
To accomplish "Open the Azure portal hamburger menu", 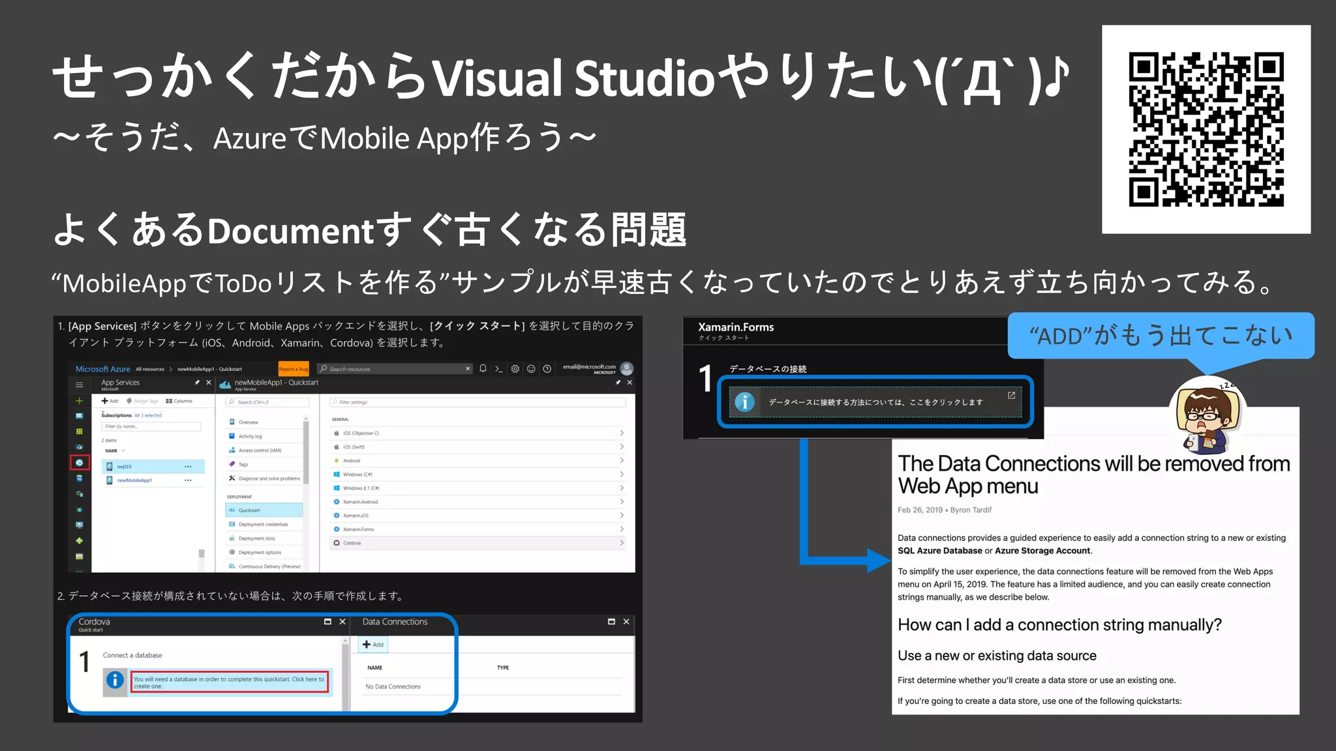I will (79, 385).
